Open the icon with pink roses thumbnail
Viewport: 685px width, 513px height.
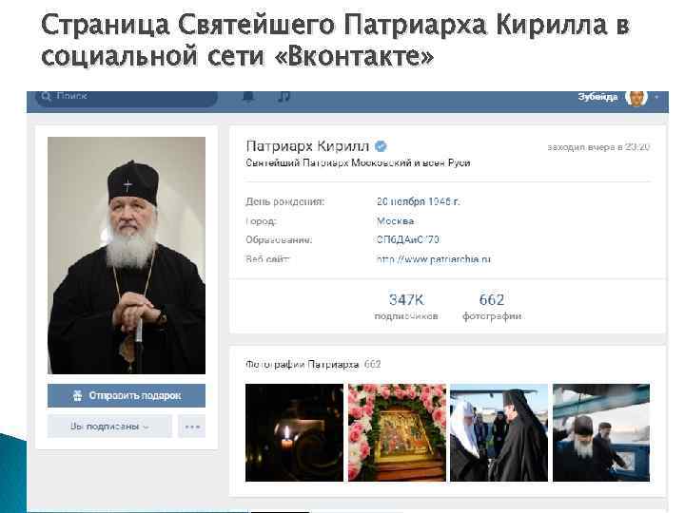[397, 433]
